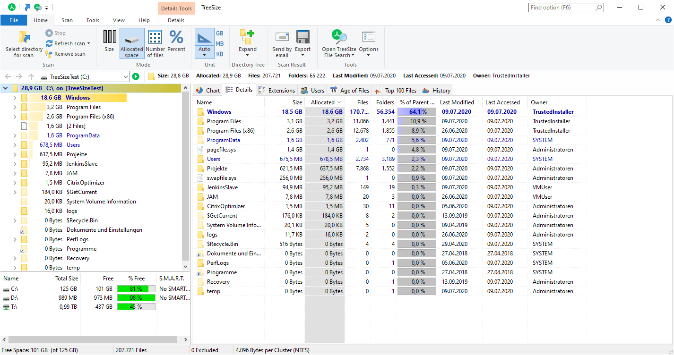Expand the Projekte tree node
The height and width of the screenshot is (355, 674).
pos(15,154)
